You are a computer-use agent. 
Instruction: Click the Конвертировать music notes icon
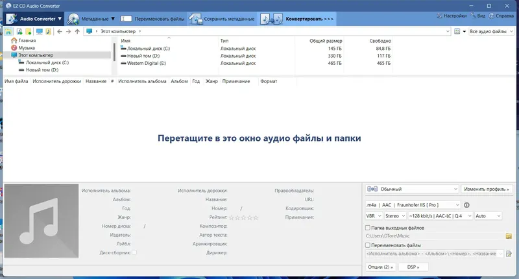point(271,19)
